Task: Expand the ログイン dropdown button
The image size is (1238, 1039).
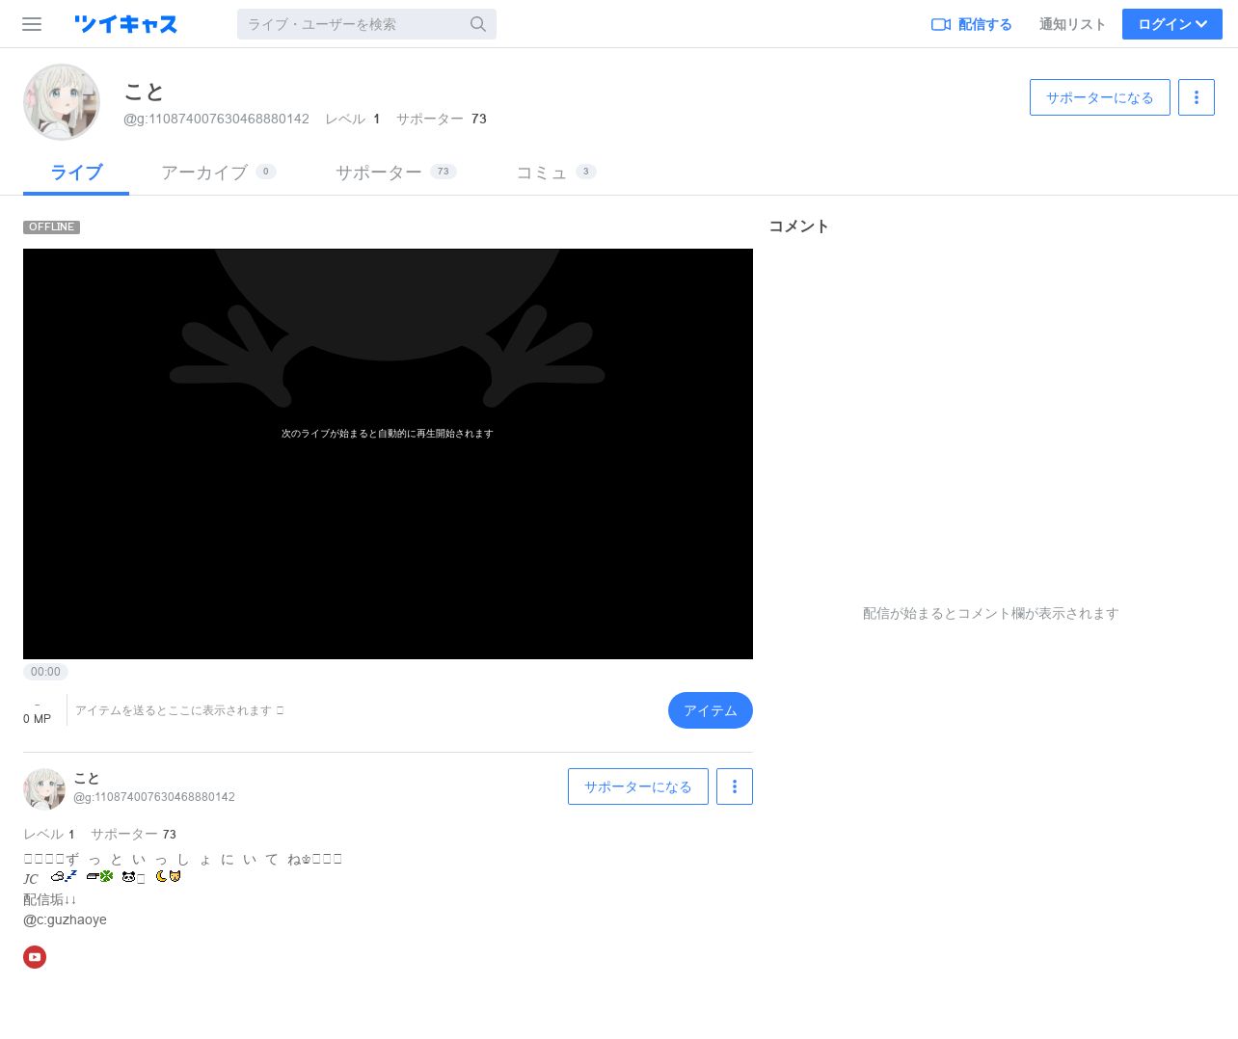Action: pos(1172,24)
